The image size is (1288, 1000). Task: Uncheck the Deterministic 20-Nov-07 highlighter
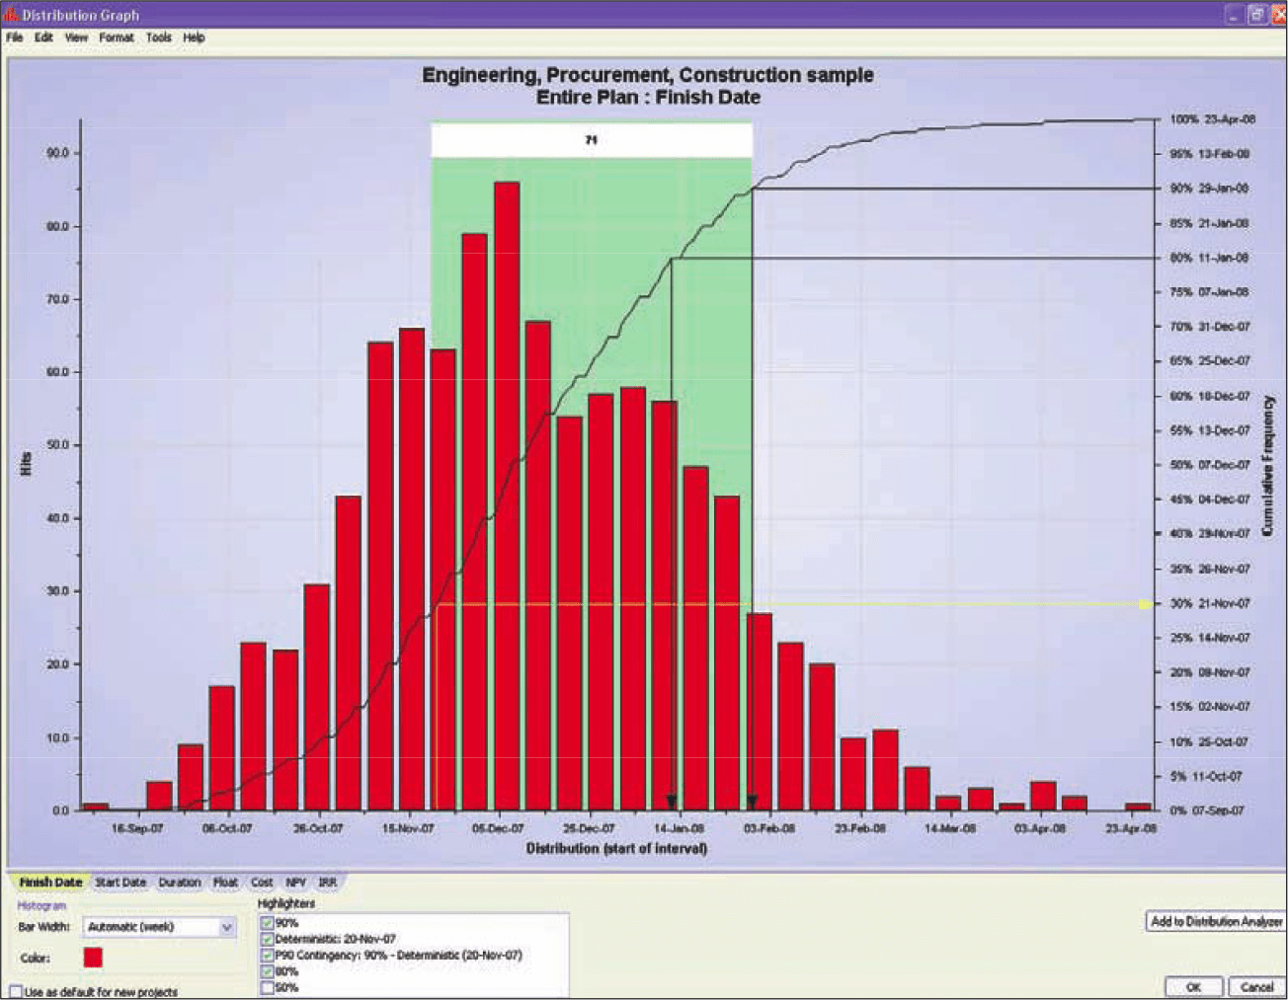(265, 938)
